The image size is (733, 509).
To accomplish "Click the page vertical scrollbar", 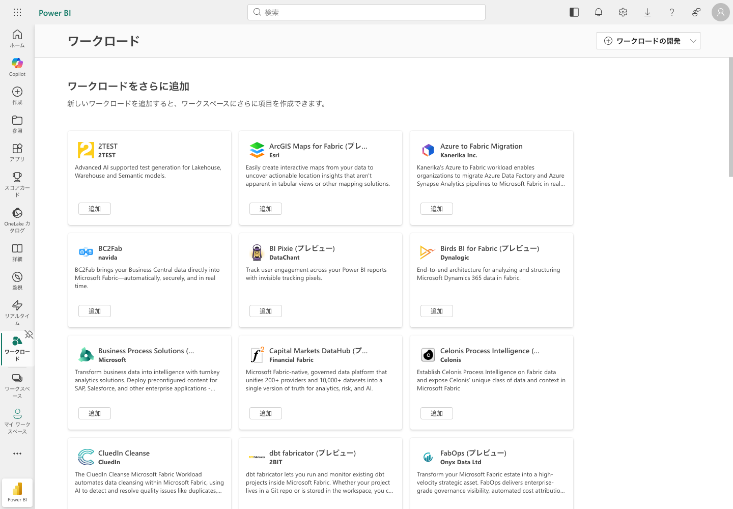I will click(730, 117).
